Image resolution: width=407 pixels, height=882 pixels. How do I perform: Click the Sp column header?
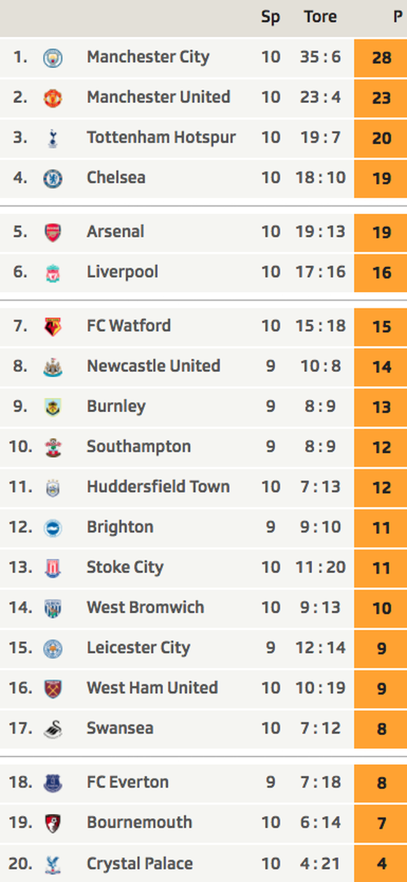[x=270, y=18]
